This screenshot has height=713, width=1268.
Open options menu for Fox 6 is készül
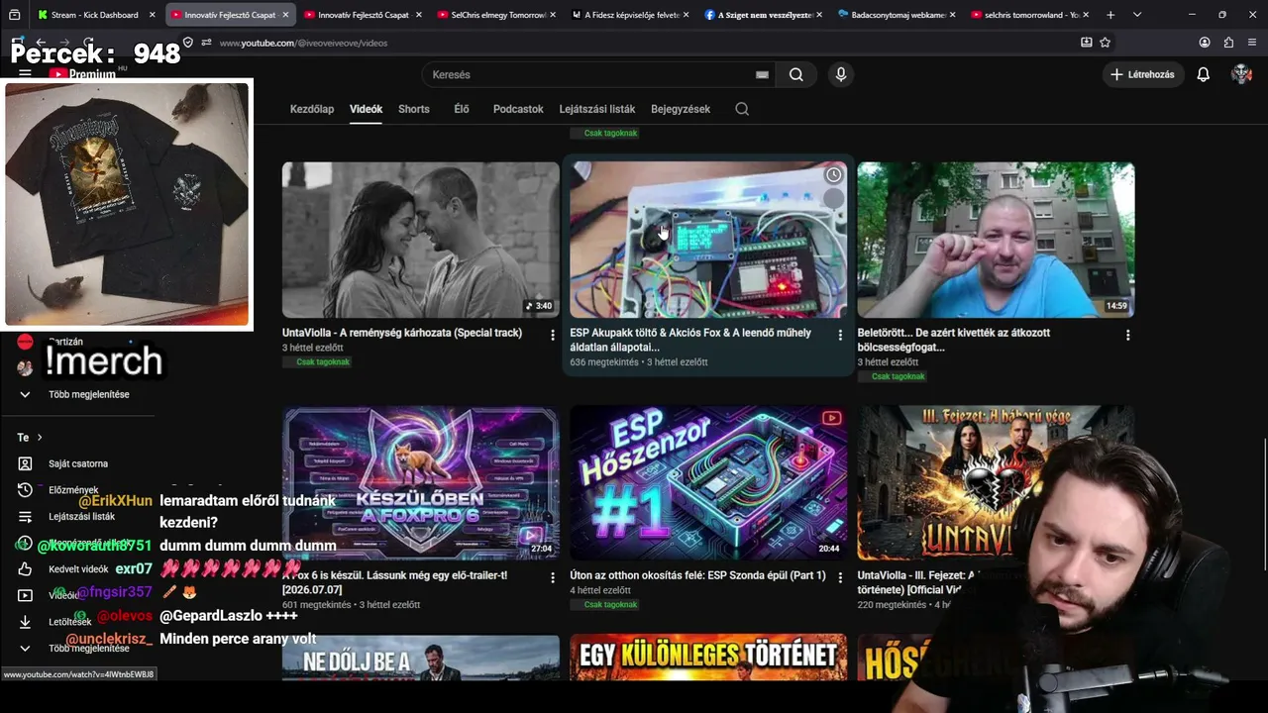553,577
